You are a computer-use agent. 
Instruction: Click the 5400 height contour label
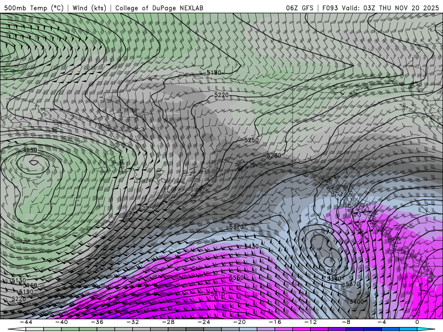coord(357,302)
